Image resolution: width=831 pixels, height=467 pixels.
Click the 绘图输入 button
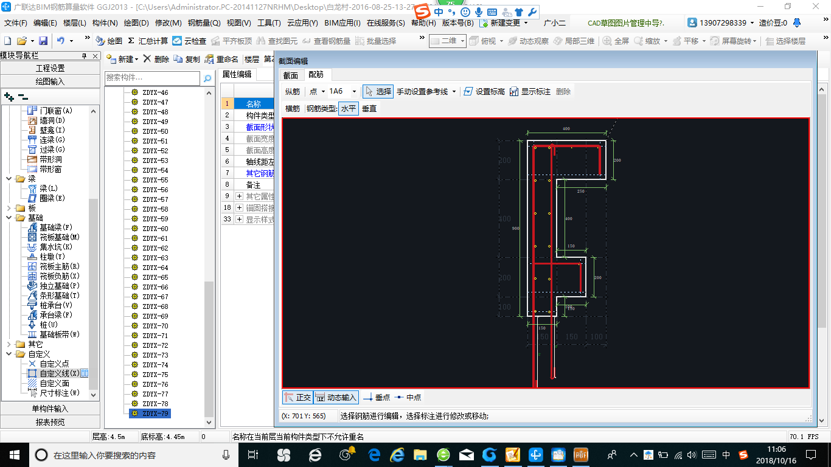[x=50, y=81]
